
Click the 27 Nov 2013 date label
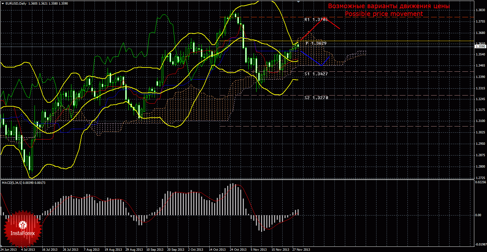click(301, 250)
